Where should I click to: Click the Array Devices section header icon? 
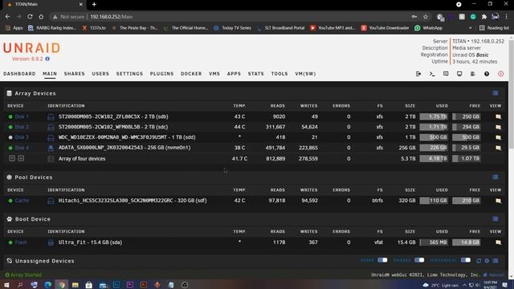tap(9, 93)
